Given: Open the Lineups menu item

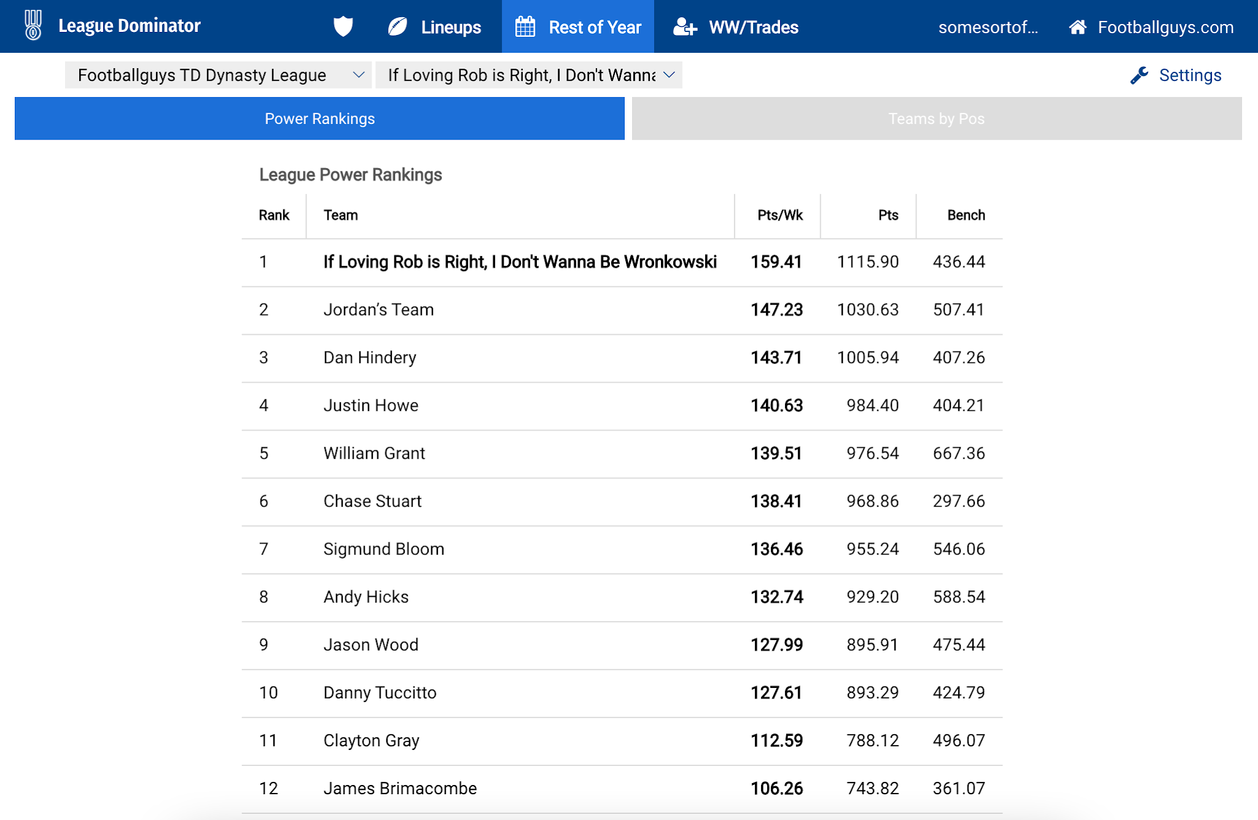Looking at the screenshot, I should point(451,27).
